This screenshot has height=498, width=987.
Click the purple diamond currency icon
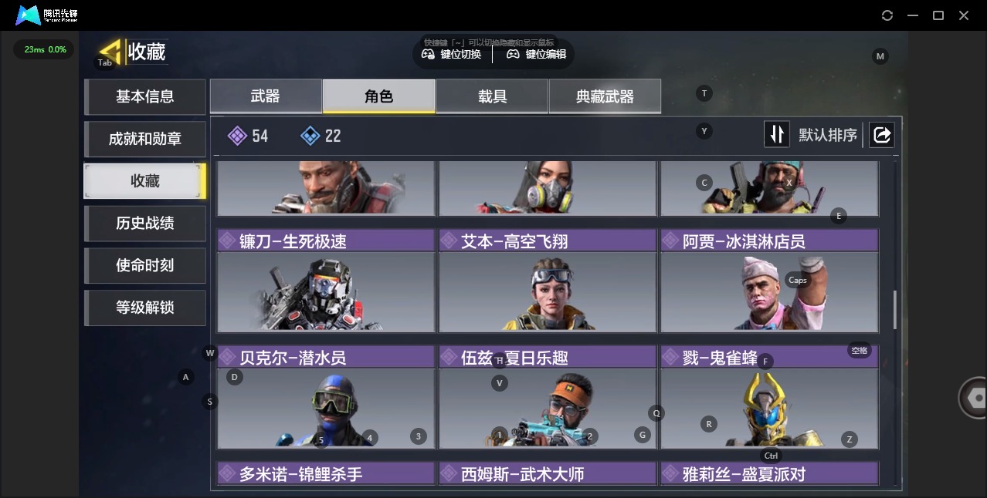tap(237, 136)
